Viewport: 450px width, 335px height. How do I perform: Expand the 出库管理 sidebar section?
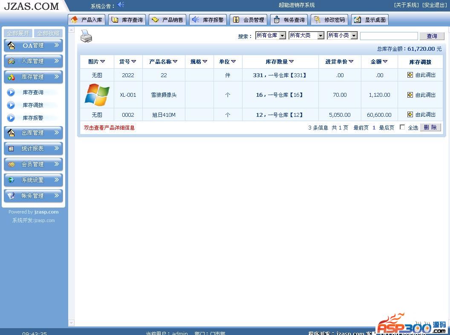click(x=33, y=133)
